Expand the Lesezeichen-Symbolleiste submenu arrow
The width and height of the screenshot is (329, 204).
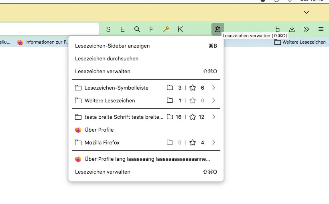[214, 88]
